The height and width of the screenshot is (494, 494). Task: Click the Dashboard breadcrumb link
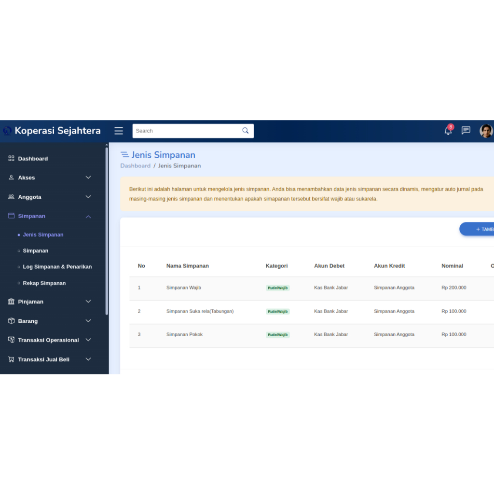pos(135,165)
